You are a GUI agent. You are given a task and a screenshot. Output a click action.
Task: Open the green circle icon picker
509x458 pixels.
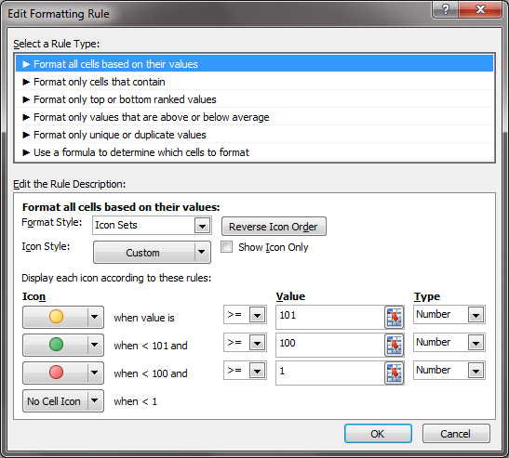point(63,345)
